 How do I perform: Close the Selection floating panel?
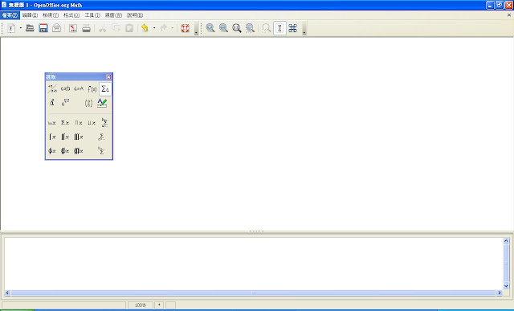point(108,77)
